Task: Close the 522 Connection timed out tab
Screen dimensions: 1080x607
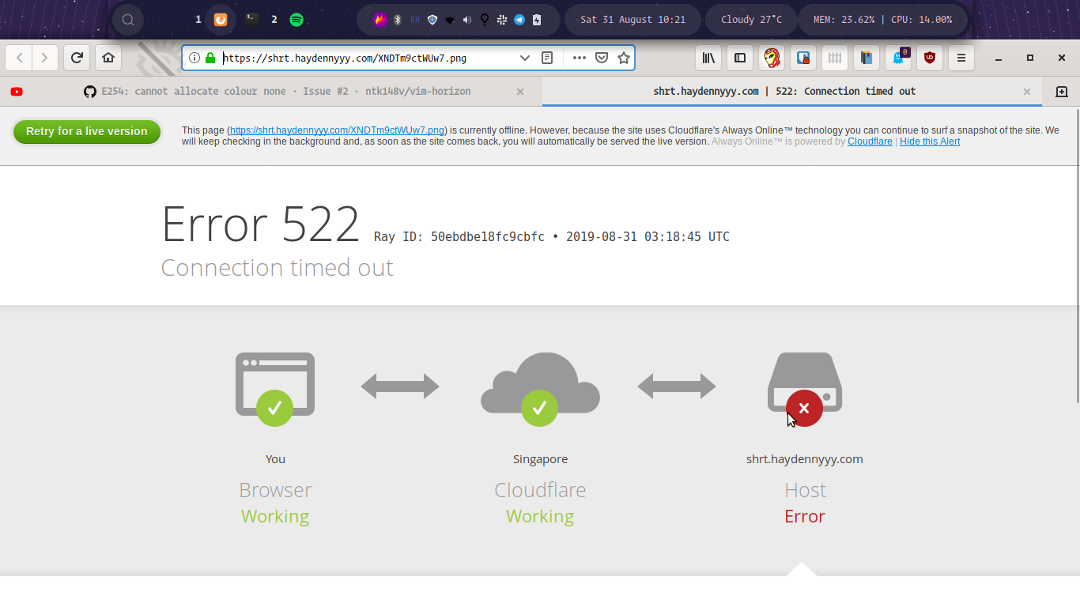Action: click(x=1027, y=92)
